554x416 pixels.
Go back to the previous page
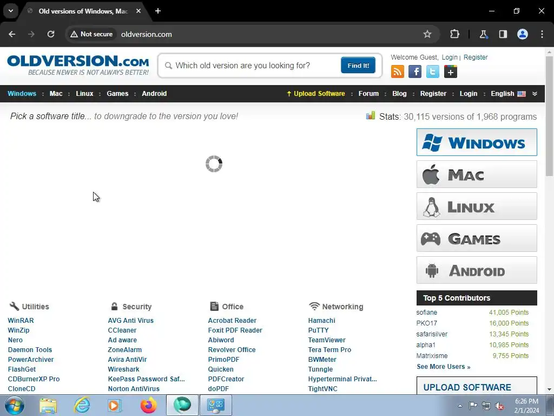(12, 34)
